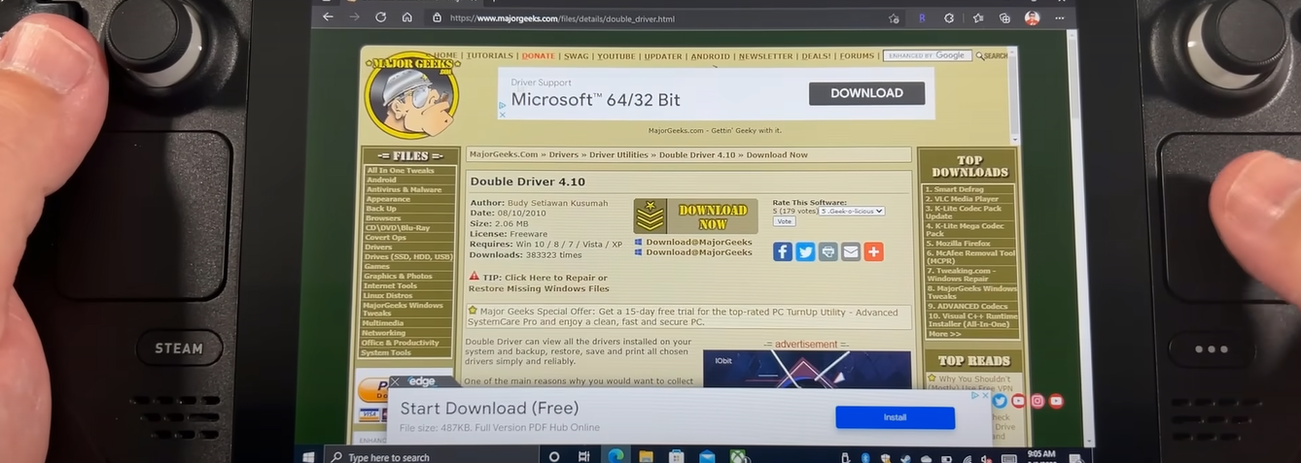The image size is (1301, 463).
Task: Click Instagram icon in right sidebar
Action: click(1037, 401)
